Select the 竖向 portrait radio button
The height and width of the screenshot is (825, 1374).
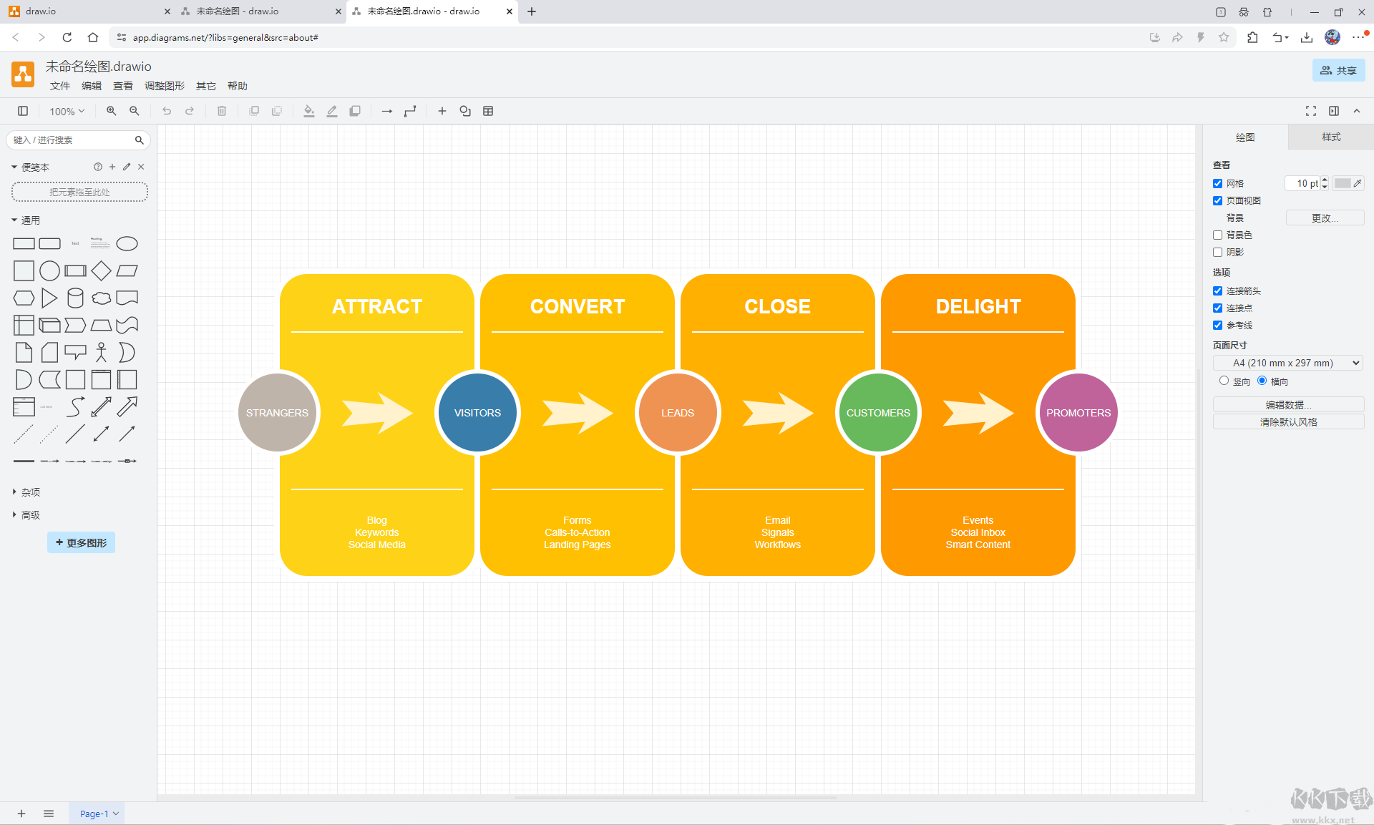coord(1224,381)
